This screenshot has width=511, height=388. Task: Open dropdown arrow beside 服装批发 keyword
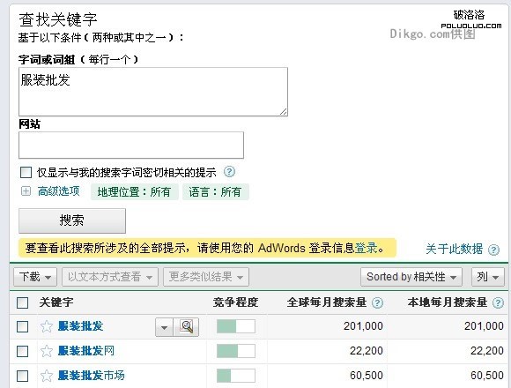[x=164, y=326]
